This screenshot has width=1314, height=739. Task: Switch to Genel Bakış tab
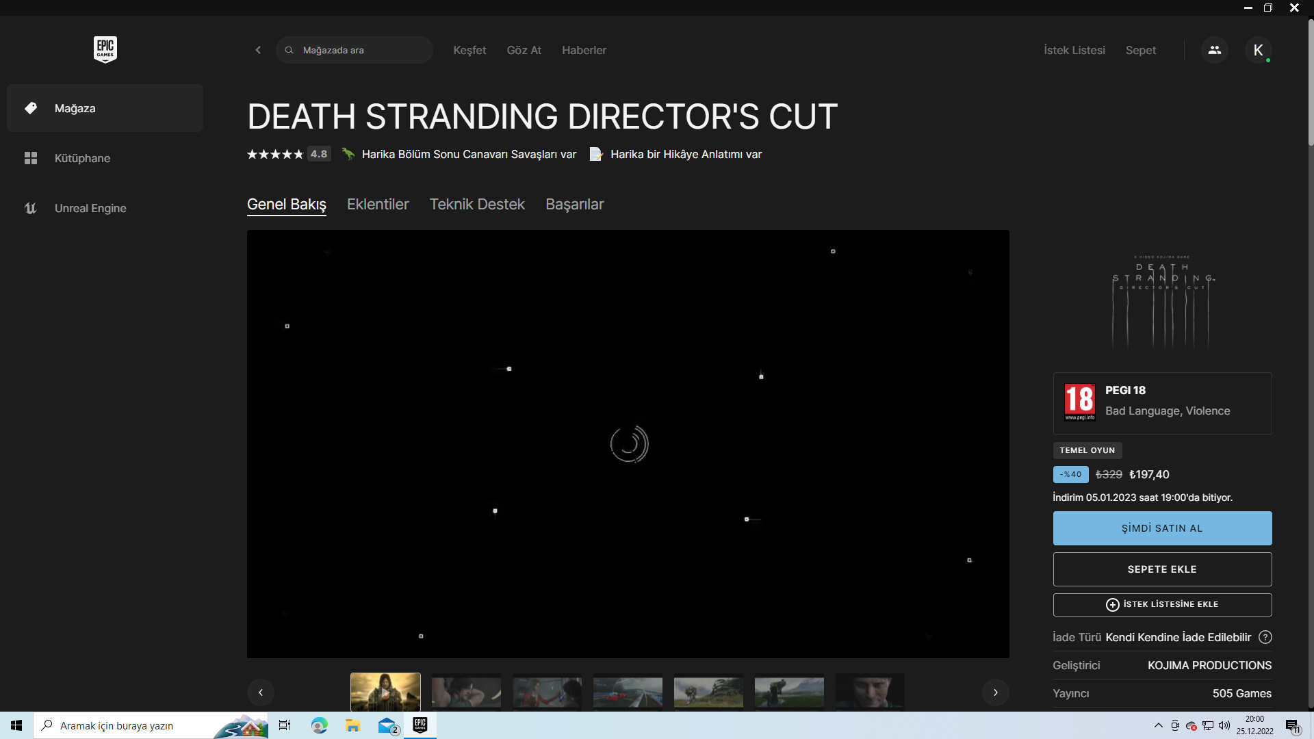click(x=286, y=205)
